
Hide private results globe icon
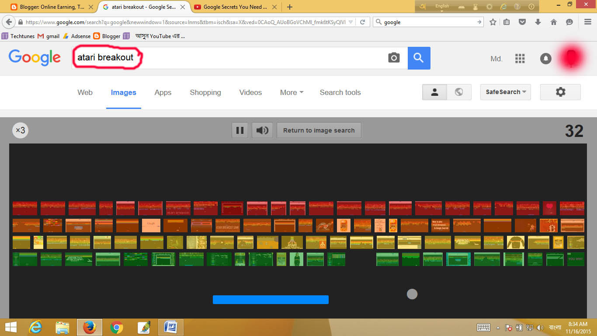[459, 92]
